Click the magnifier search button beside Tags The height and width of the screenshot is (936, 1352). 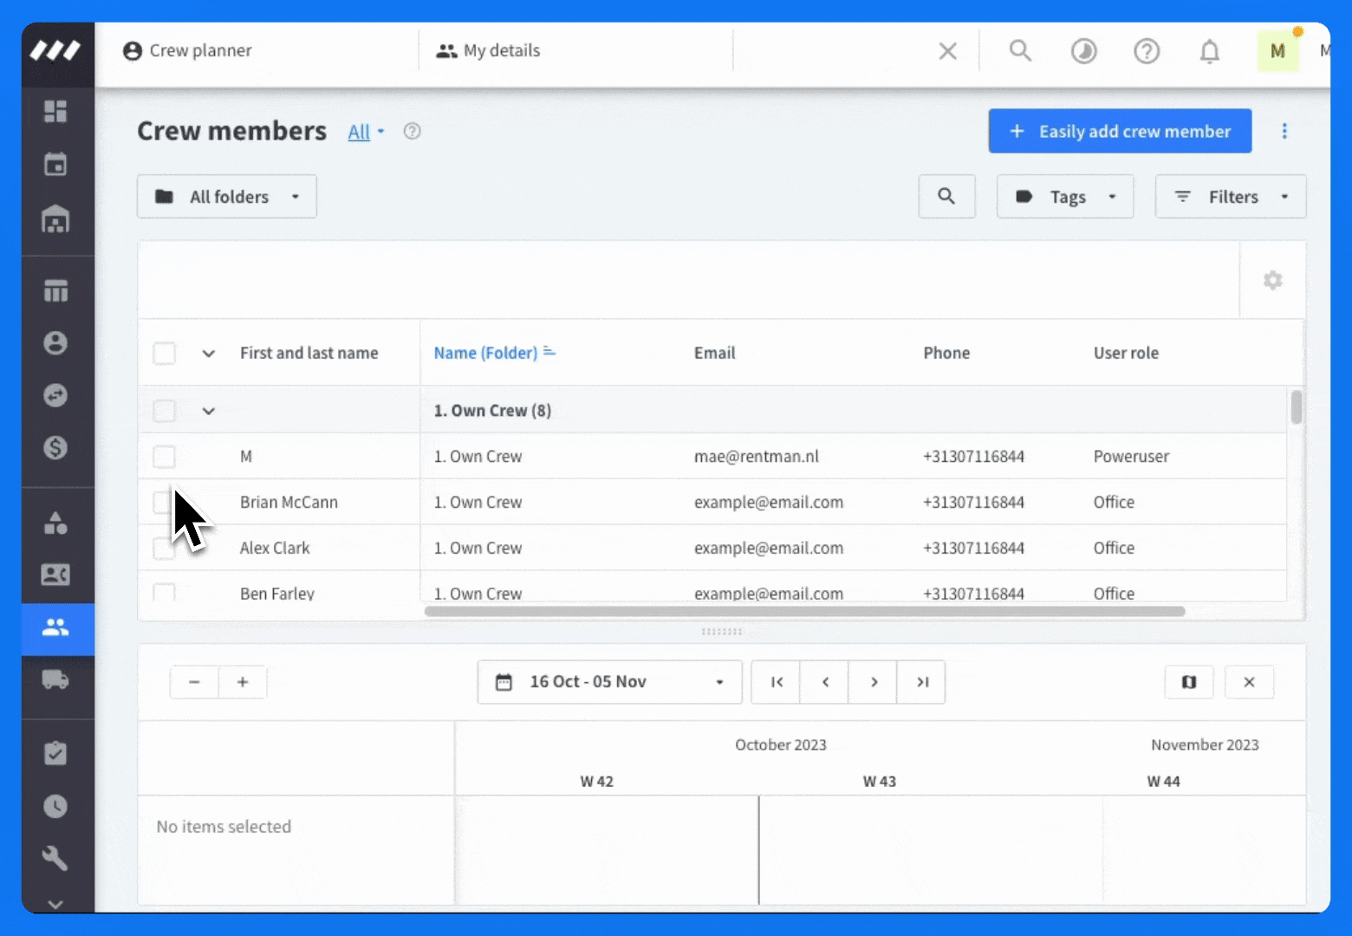pos(946,197)
